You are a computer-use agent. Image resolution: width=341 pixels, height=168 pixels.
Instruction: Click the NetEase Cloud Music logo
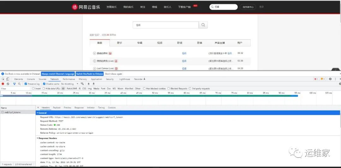pyautogui.click(x=86, y=7)
